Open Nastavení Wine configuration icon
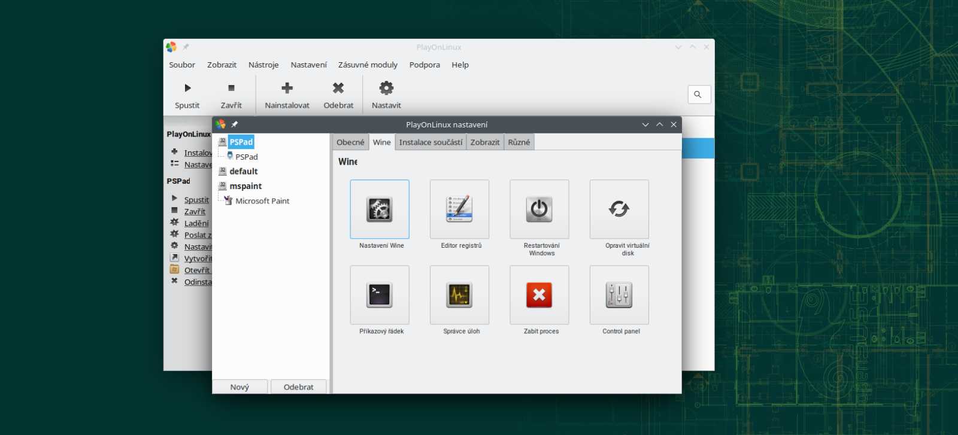 tap(380, 209)
